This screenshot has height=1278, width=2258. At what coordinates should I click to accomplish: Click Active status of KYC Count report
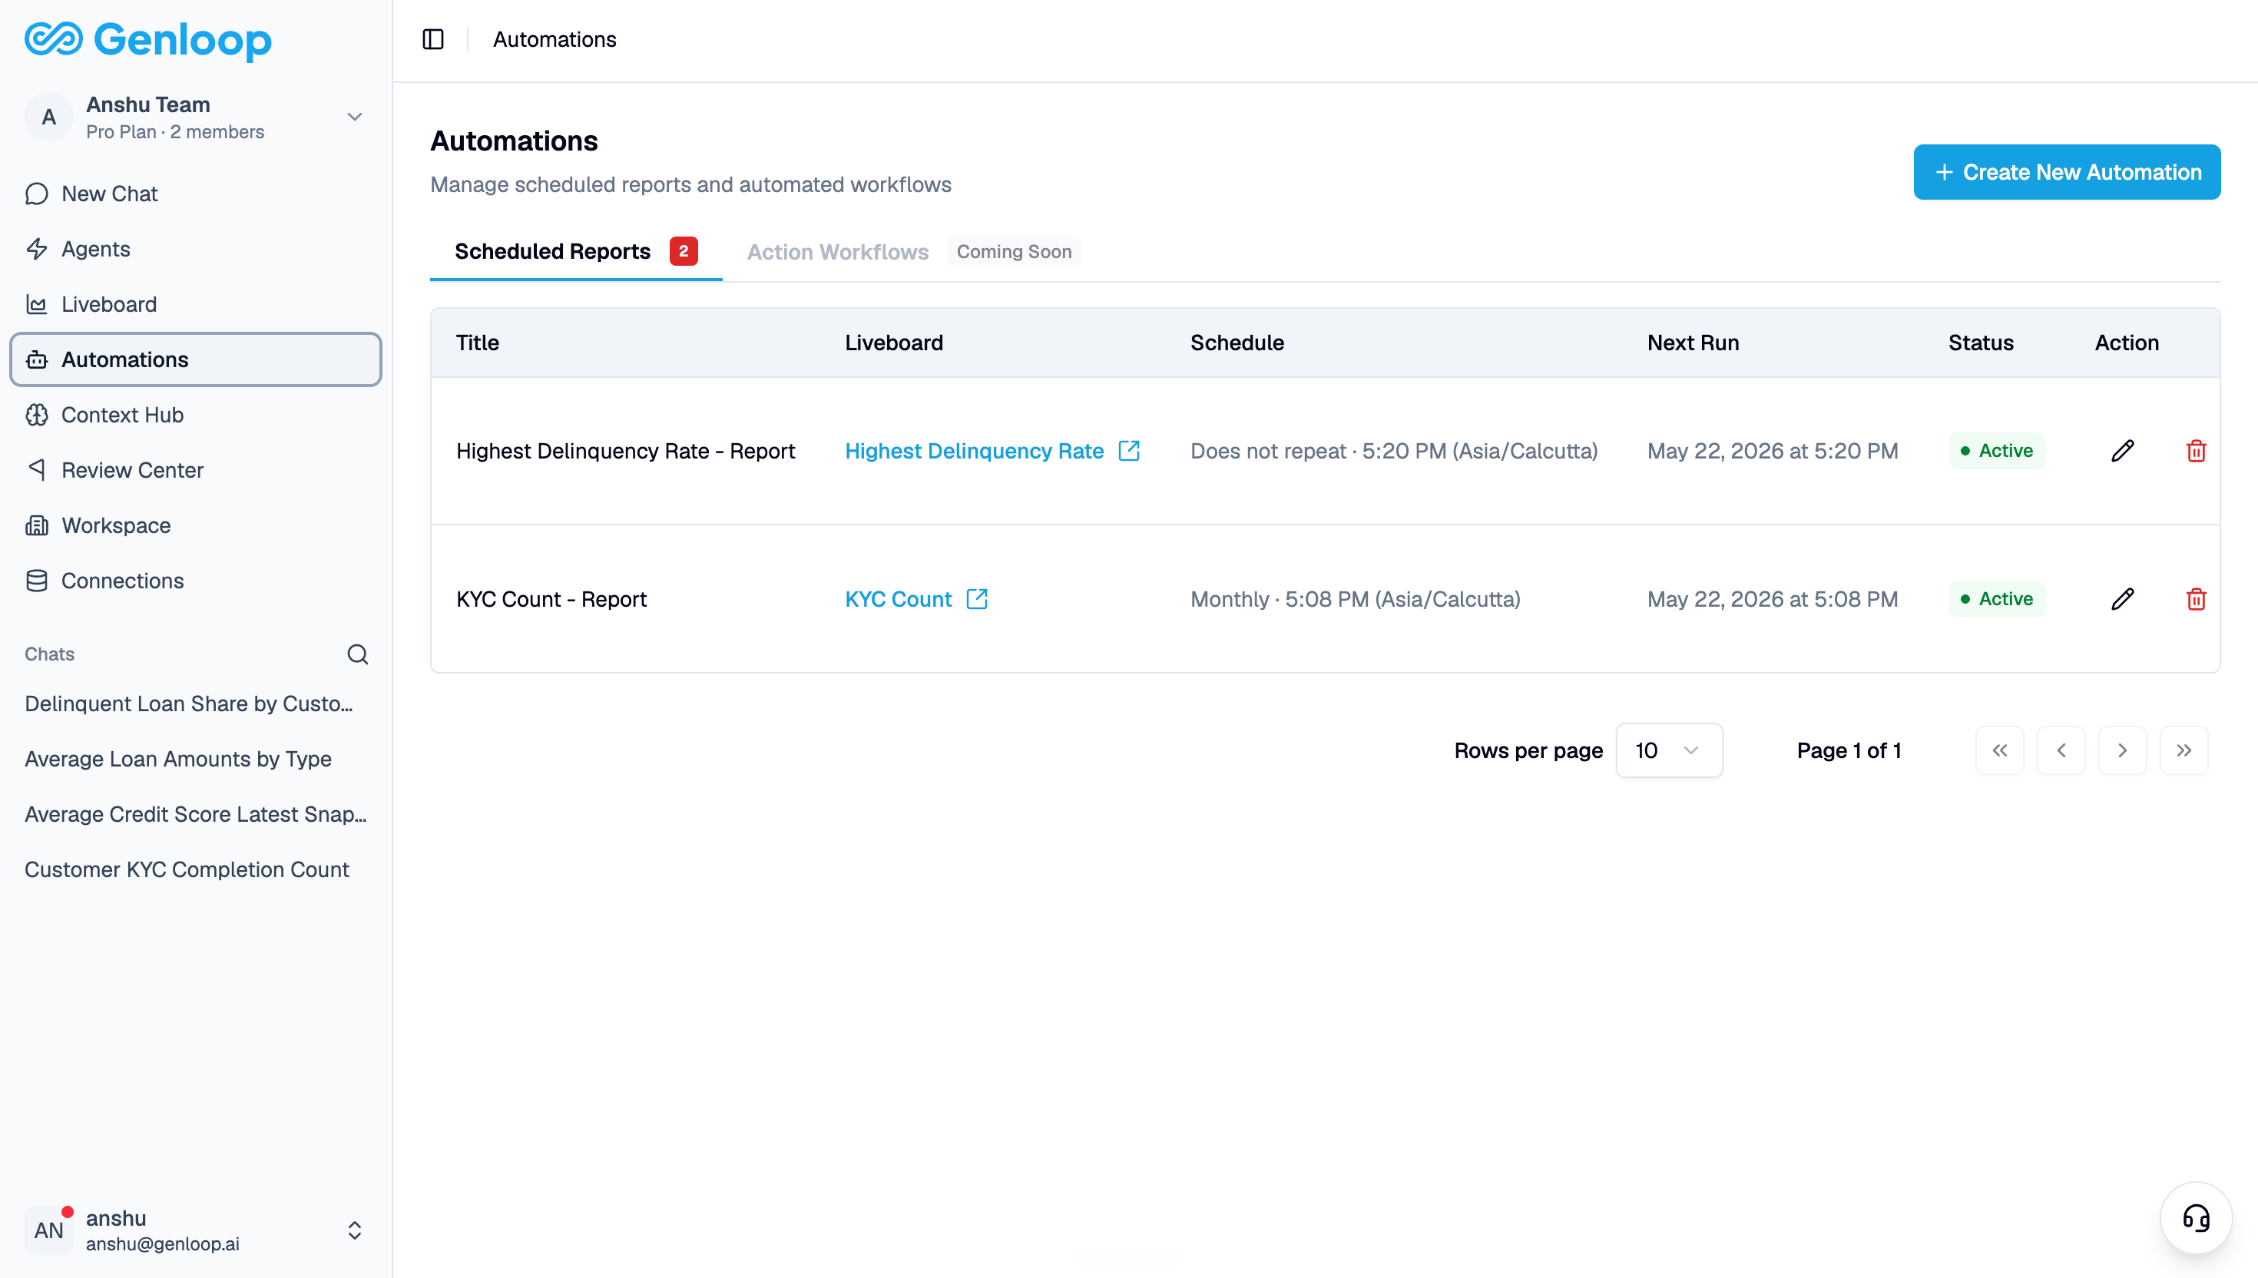(x=1996, y=600)
